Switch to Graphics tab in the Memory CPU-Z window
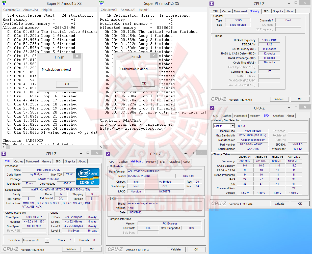This screenshot has width=312, height=254. point(278,11)
